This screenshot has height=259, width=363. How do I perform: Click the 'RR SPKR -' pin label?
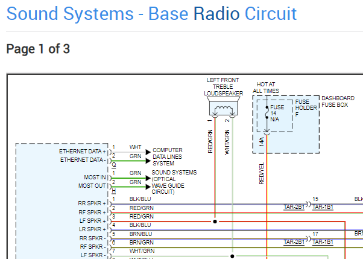(93, 238)
